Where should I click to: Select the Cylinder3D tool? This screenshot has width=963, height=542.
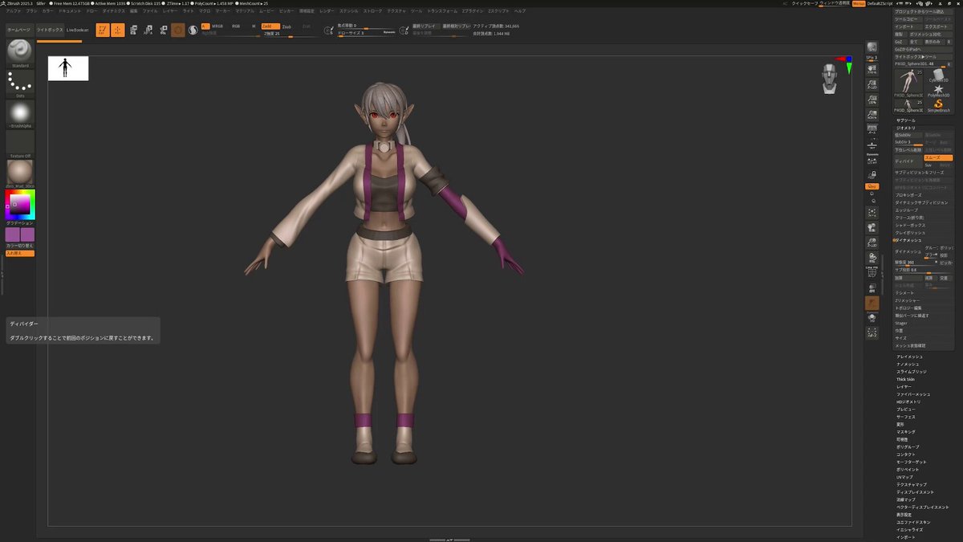pos(938,75)
